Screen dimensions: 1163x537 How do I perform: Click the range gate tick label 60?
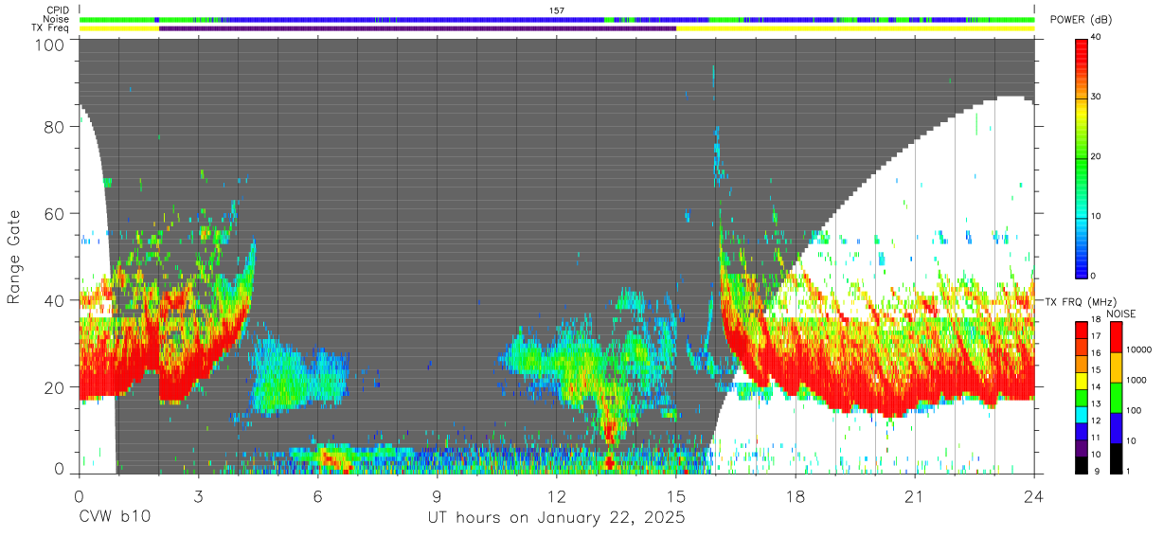(x=56, y=214)
